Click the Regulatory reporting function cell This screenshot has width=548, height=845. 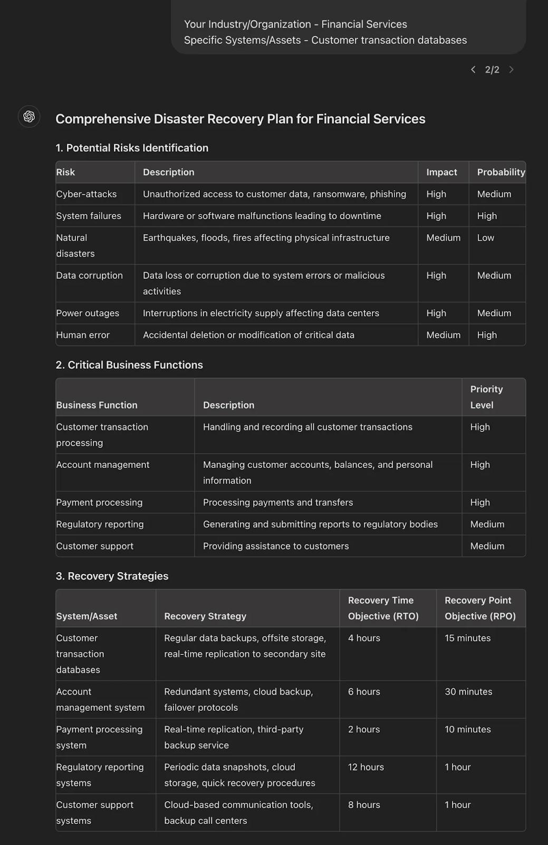click(126, 524)
